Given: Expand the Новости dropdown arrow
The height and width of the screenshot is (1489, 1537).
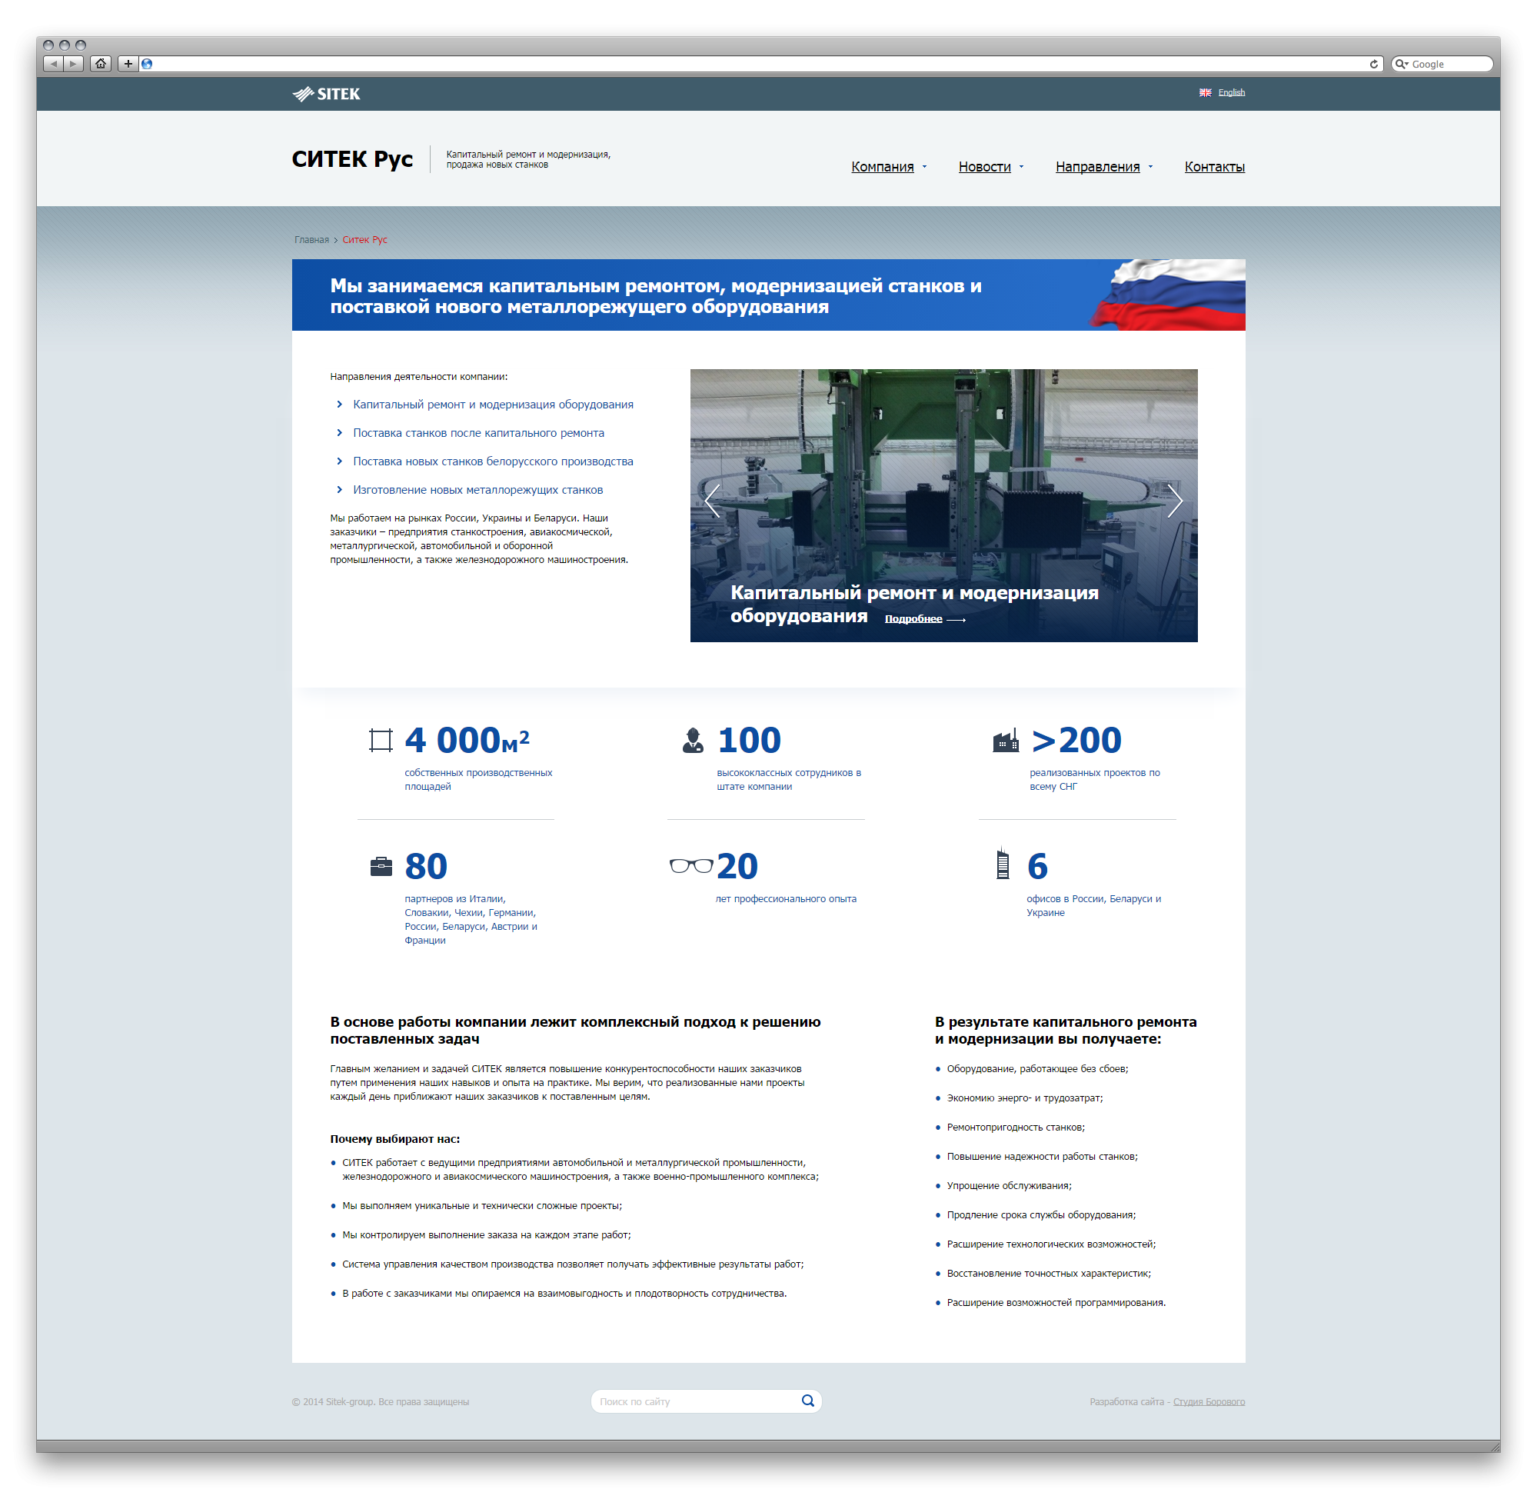Looking at the screenshot, I should coord(1021,167).
